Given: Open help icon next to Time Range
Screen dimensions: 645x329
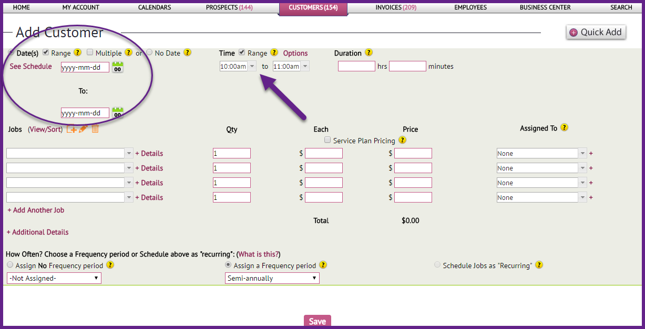Looking at the screenshot, I should [x=274, y=52].
